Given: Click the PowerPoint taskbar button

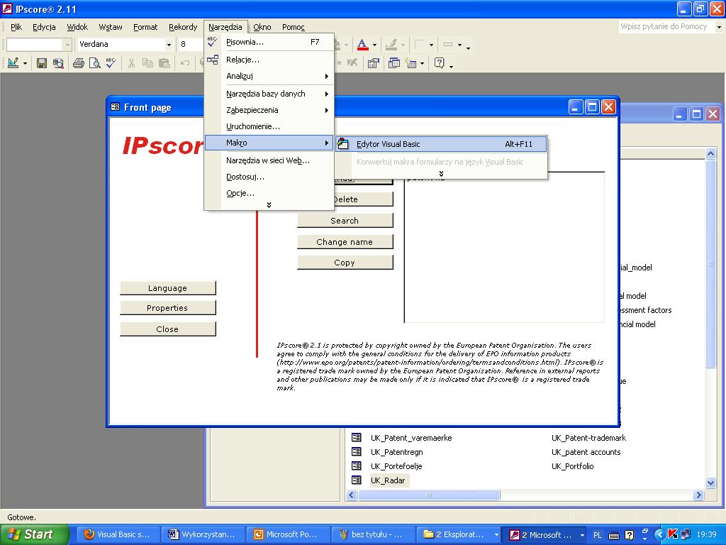Looking at the screenshot, I should (288, 534).
